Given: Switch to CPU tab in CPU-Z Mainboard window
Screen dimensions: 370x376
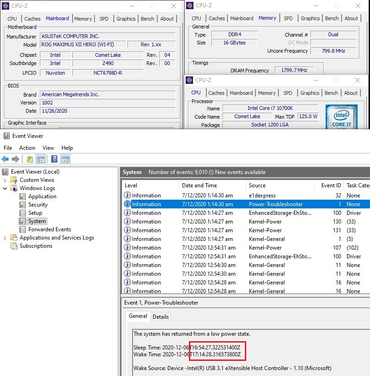Looking at the screenshot, I should (x=12, y=19).
